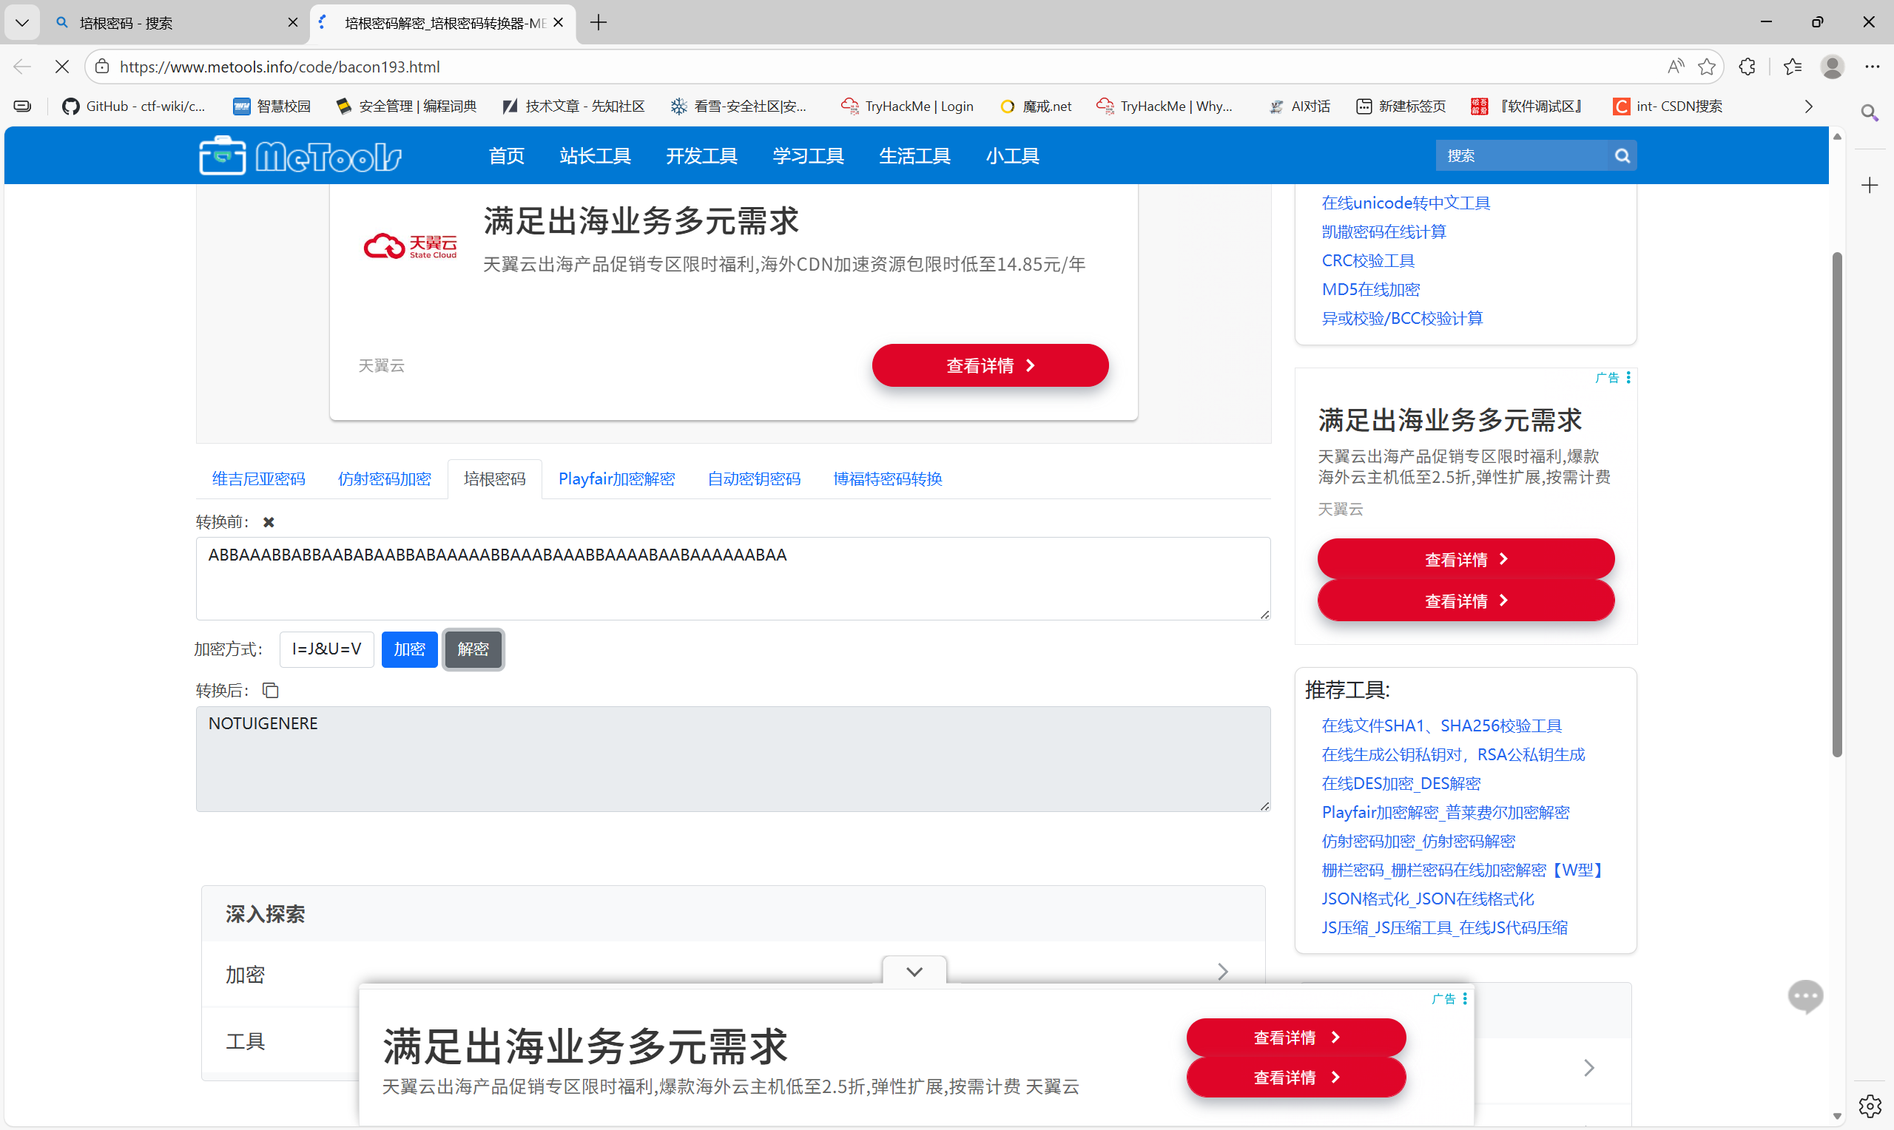The image size is (1894, 1130).
Task: Open the 凯撒密码在线计算 link
Action: [1383, 231]
